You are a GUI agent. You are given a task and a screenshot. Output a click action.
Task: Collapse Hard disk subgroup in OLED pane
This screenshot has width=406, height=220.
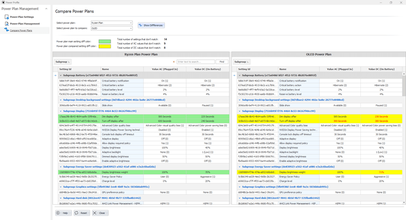point(240,198)
